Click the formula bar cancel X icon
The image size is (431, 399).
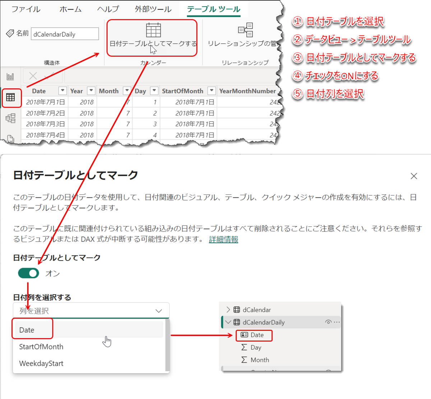[x=33, y=76]
